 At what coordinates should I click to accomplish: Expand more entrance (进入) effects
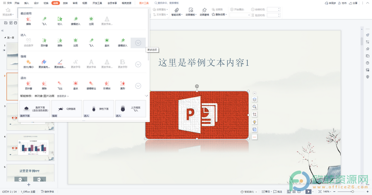[138, 43]
